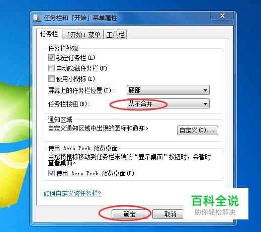This screenshot has height=232, width=261.
Task: Click the 任务栏按钮(B) label
Action: tap(69, 104)
